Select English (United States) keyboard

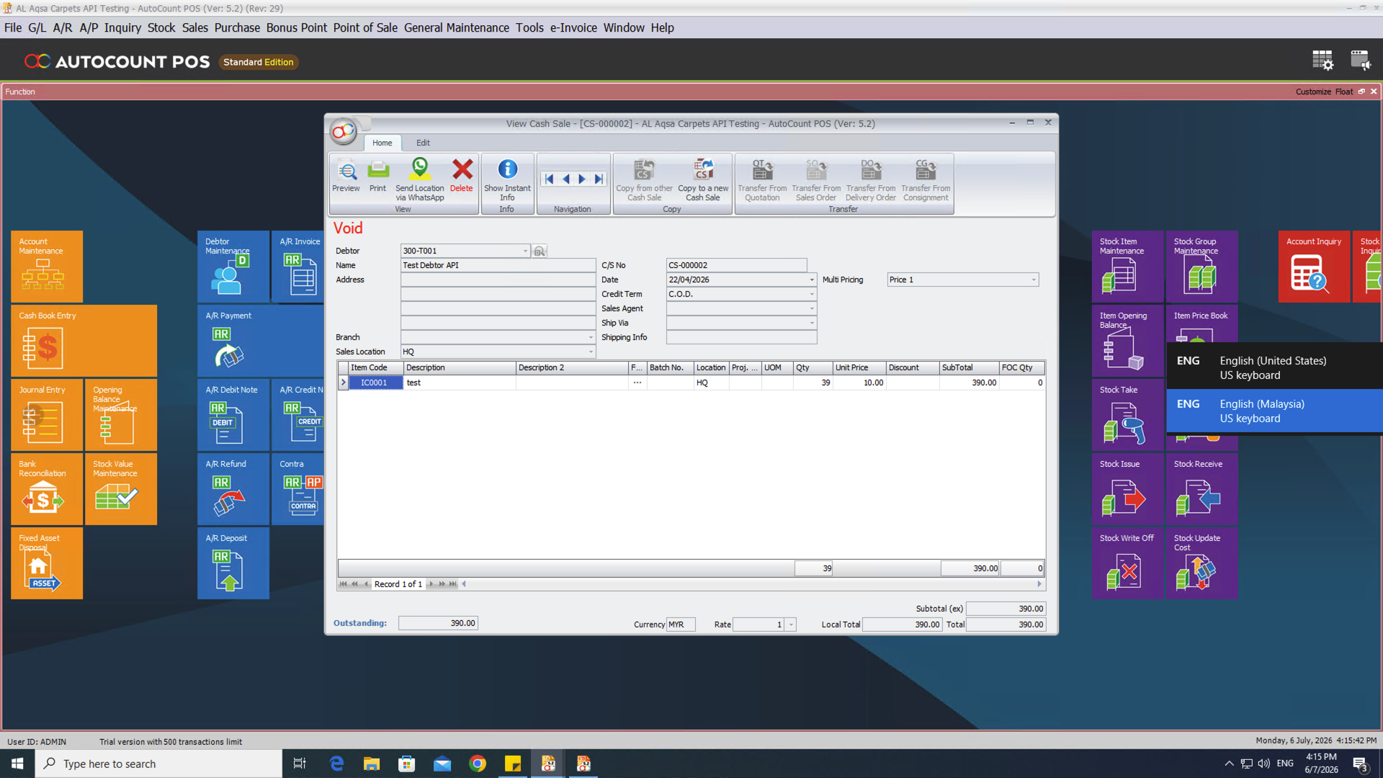[x=1275, y=367]
